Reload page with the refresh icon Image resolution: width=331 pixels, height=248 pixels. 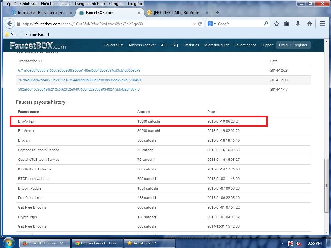[200, 24]
